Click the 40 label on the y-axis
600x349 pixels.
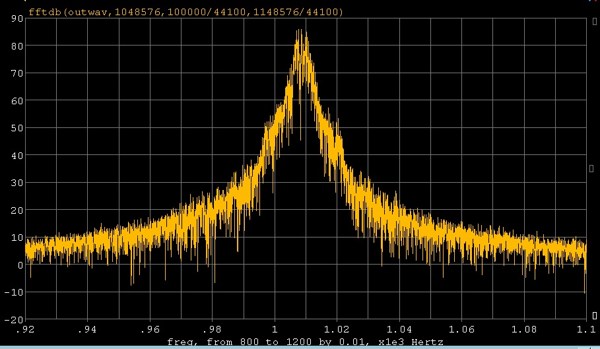pyautogui.click(x=17, y=156)
